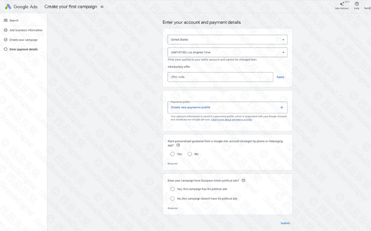Image resolution: width=371 pixels, height=231 pixels.
Task: Go to Create your campaign step
Action: tap(23, 40)
